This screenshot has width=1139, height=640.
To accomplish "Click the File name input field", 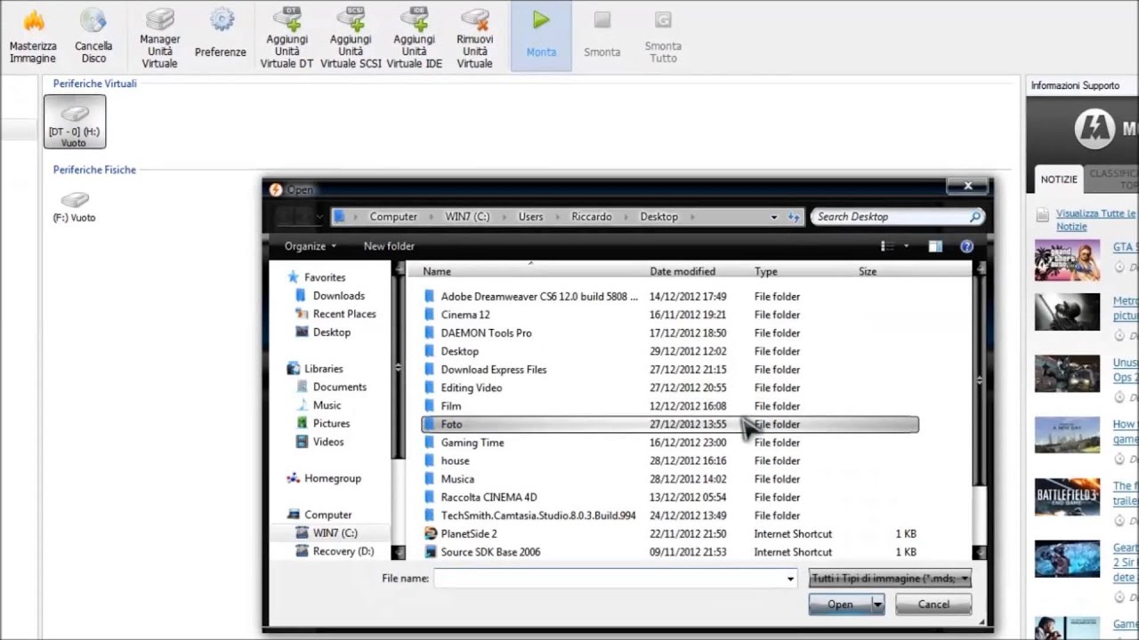I will pos(614,579).
